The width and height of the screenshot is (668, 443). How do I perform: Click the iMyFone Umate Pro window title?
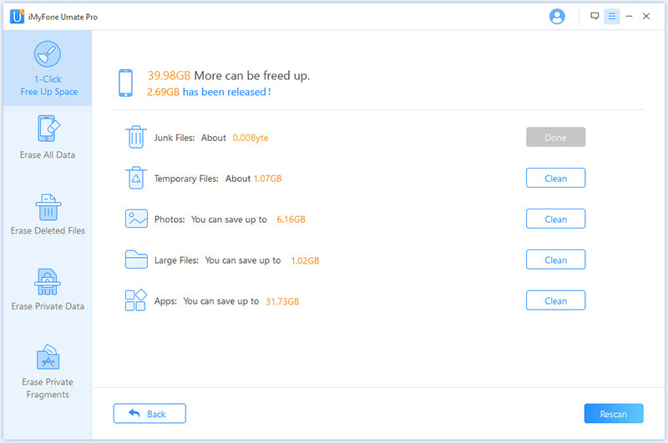click(63, 17)
